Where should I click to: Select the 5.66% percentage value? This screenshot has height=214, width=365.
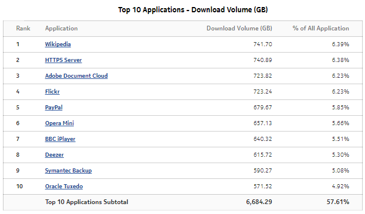point(340,123)
